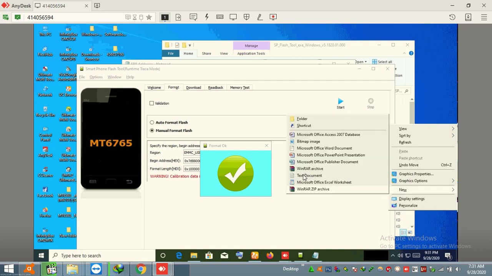Open AnyDesk chat icon in toolbar
Image resolution: width=492 pixels, height=276 pixels.
(x=193, y=17)
